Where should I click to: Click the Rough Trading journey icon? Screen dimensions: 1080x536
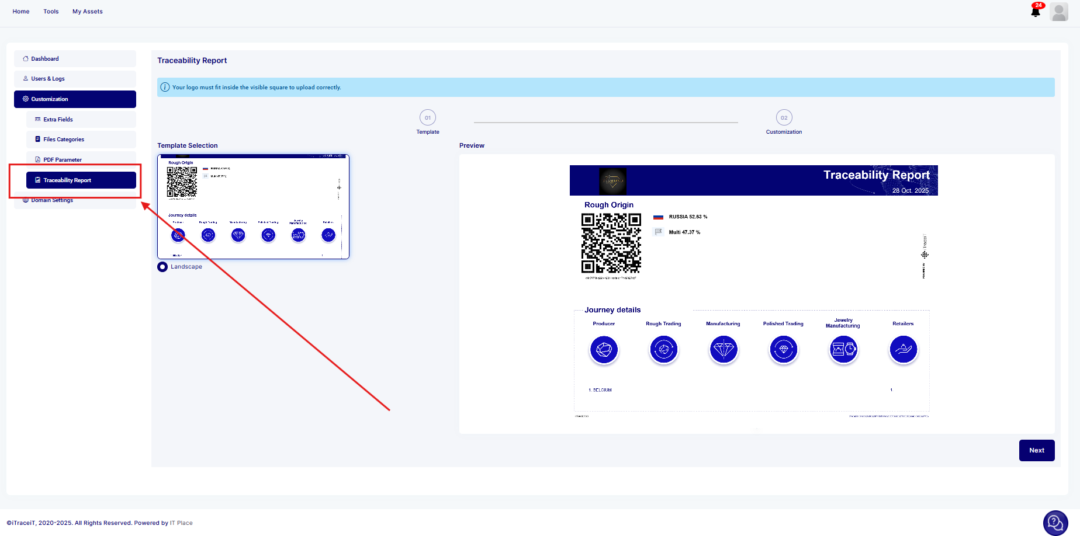pyautogui.click(x=663, y=350)
